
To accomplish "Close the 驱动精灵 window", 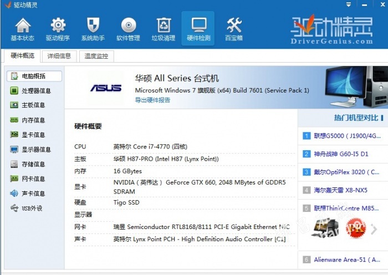I will tap(382, 4).
